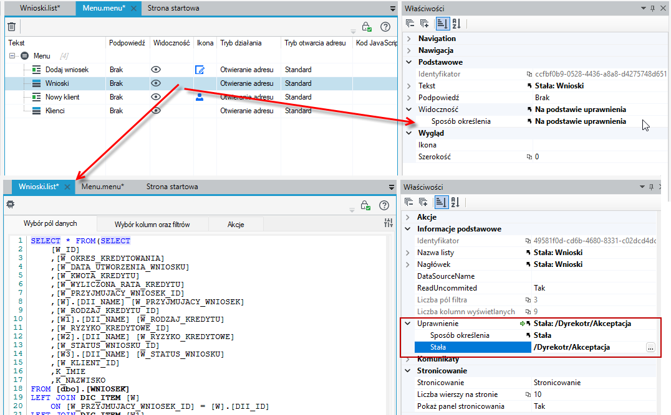Toggle visibility eye for Wnioski row
Screen dimensions: 671x415
[156, 83]
